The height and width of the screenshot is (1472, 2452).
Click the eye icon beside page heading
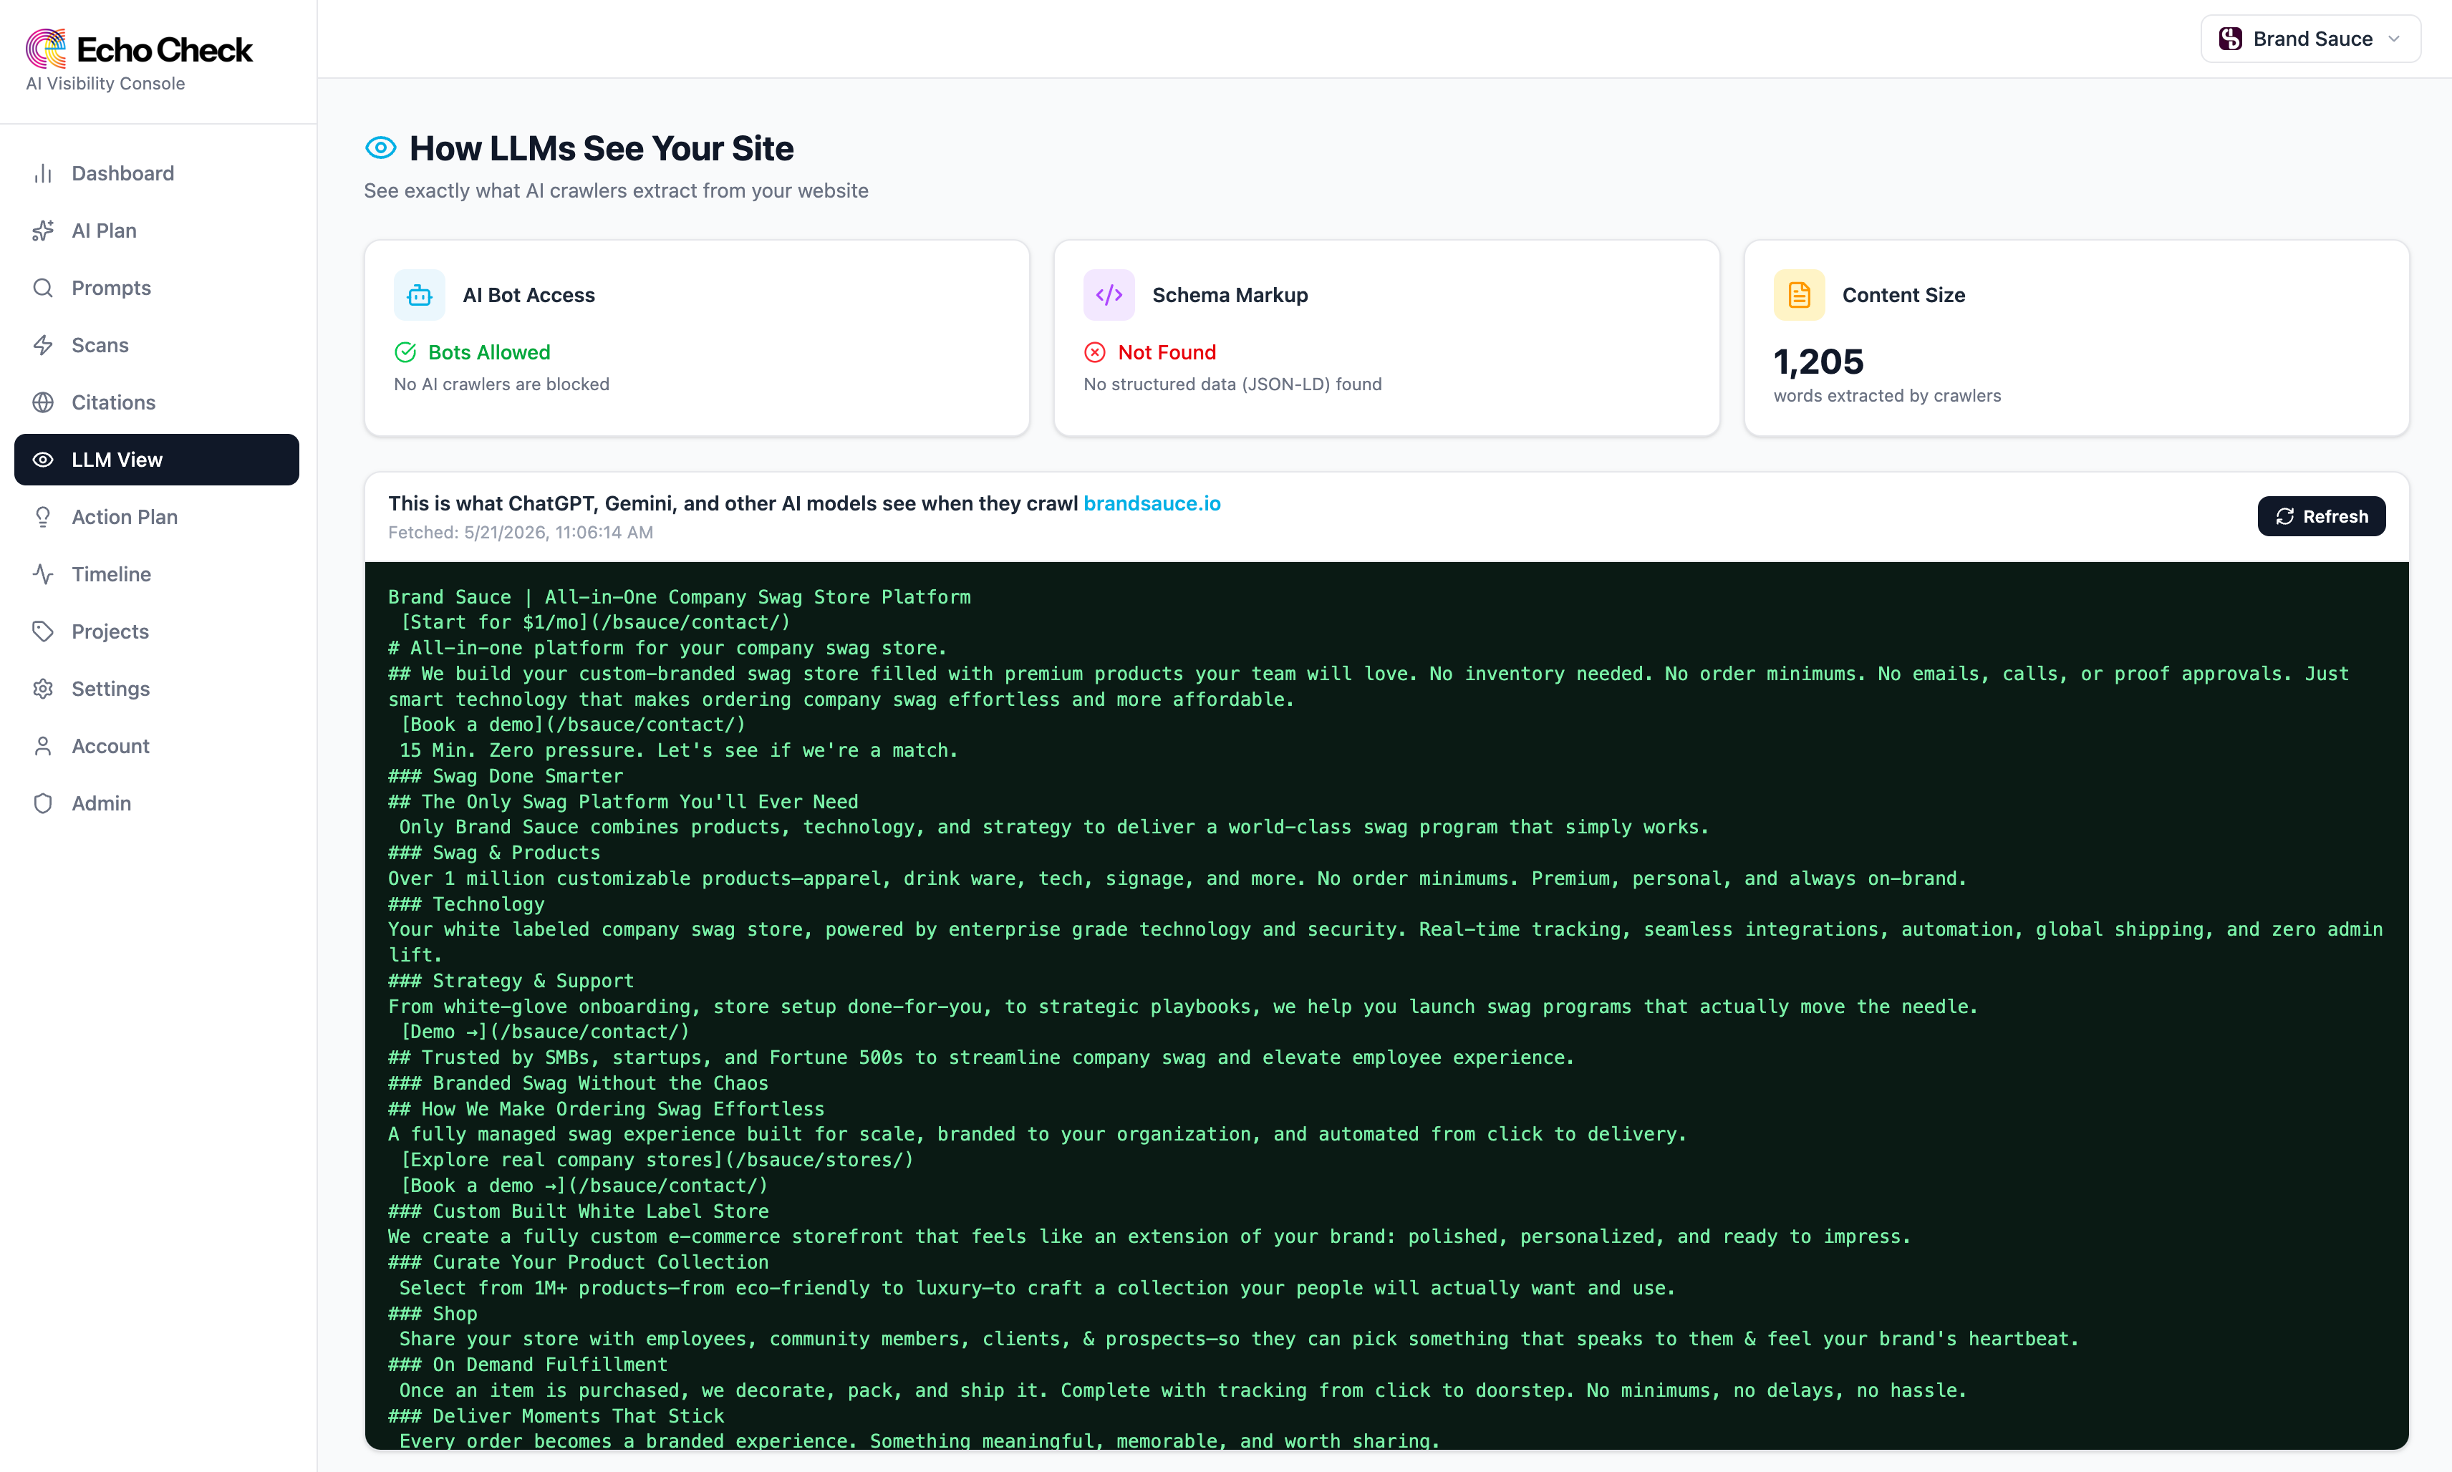pos(381,147)
